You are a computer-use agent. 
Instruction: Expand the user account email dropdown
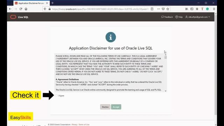(198, 17)
